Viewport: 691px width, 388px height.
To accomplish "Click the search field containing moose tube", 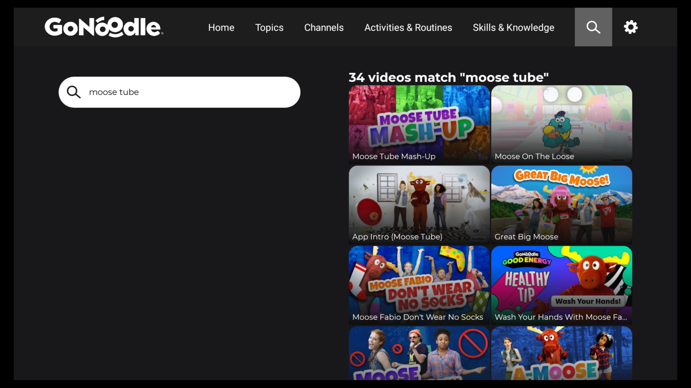I will [180, 92].
